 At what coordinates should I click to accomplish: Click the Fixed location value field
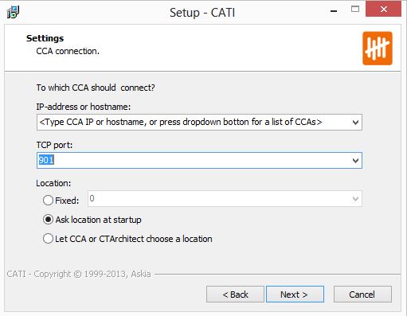[x=219, y=199]
